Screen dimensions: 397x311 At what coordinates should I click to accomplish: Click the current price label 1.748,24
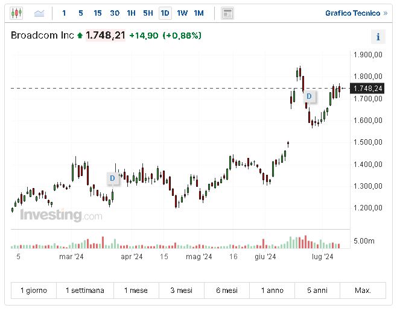(367, 89)
